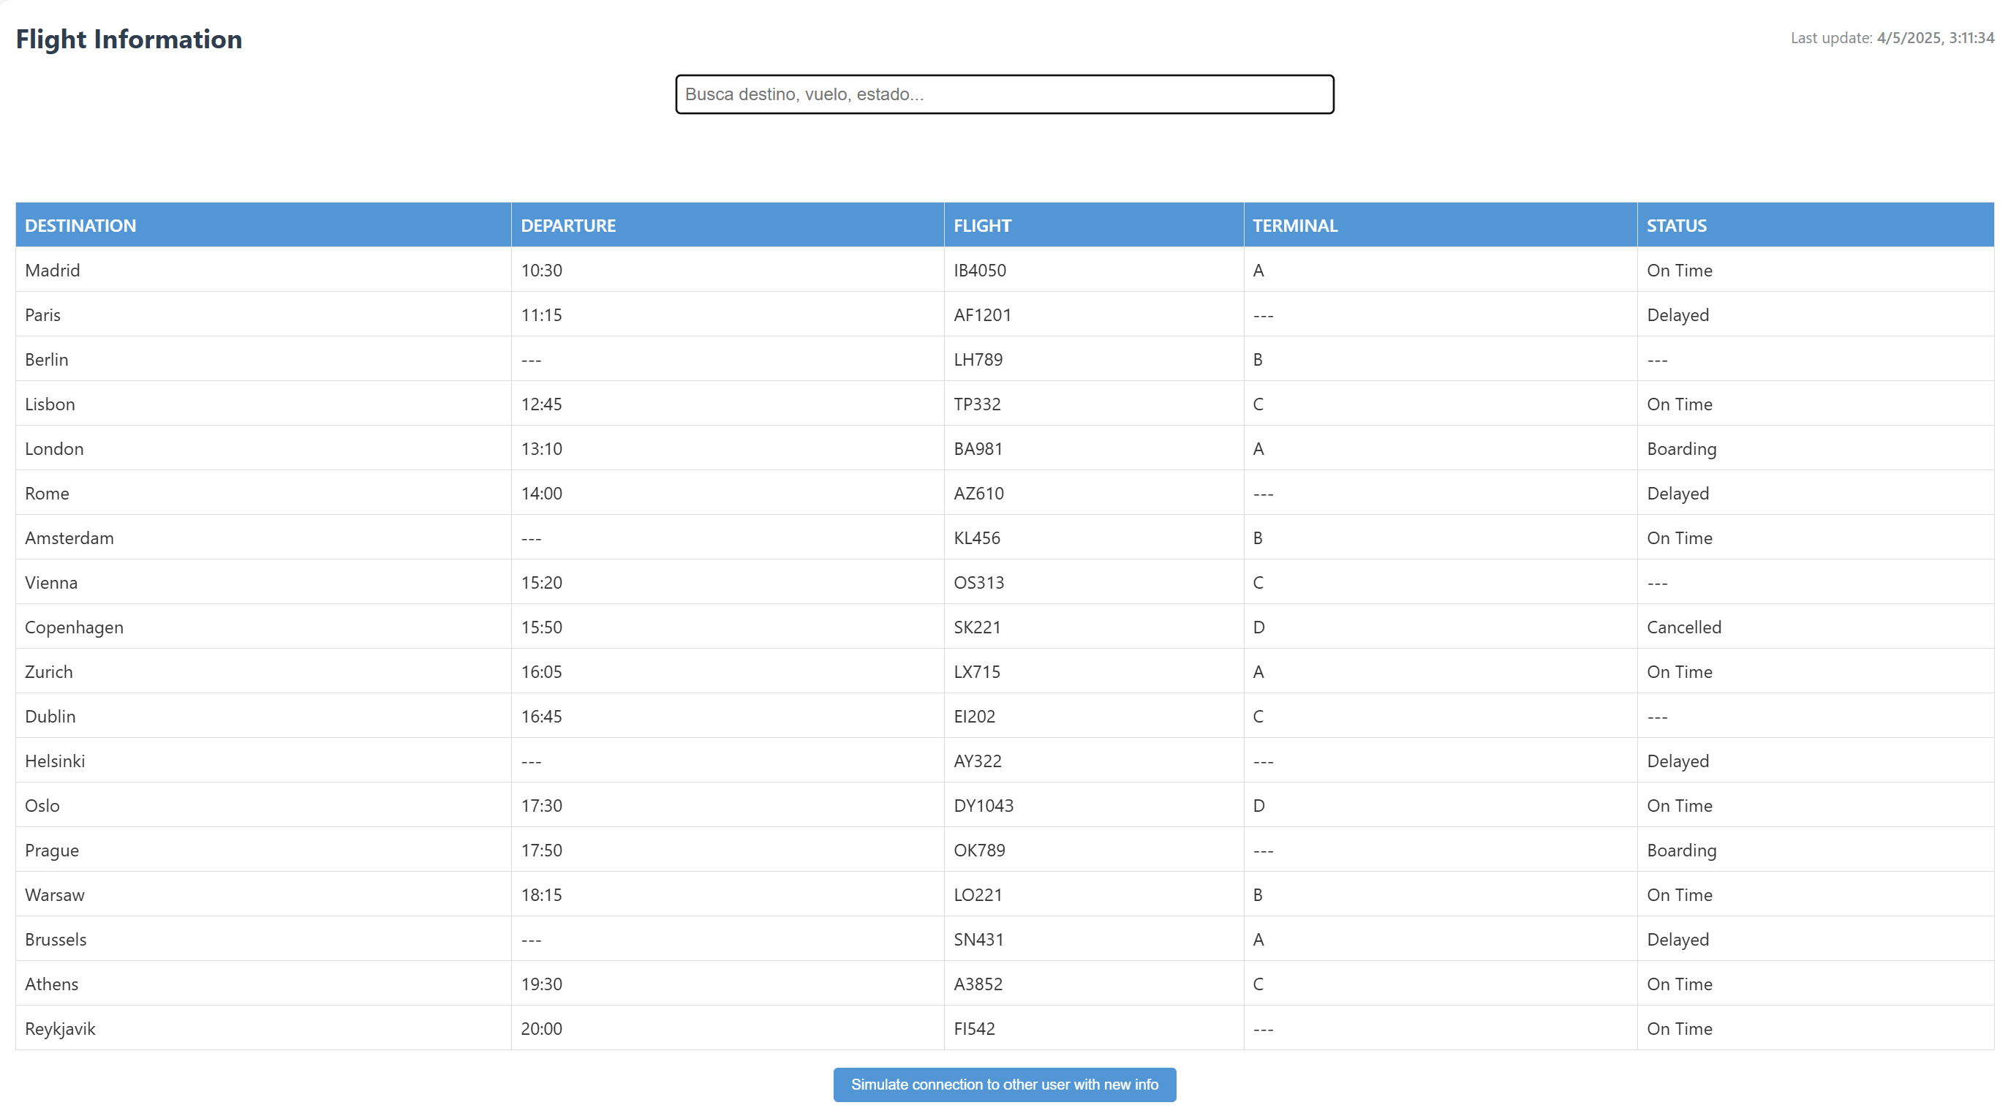Select the Madrid destination cell
Image resolution: width=2008 pixels, height=1116 pixels.
pyautogui.click(x=52, y=271)
